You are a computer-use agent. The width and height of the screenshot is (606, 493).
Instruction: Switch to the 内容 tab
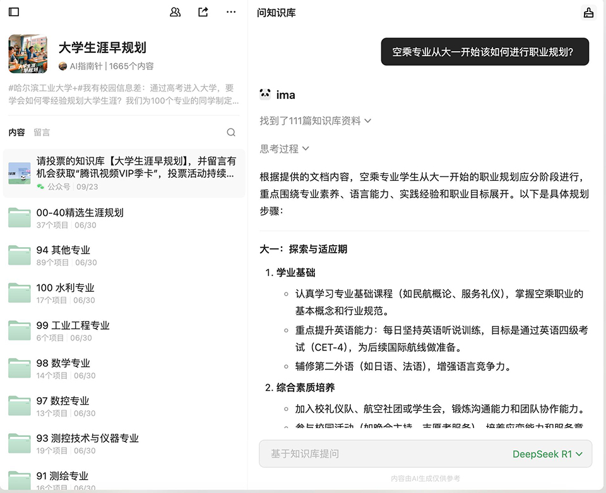[16, 132]
